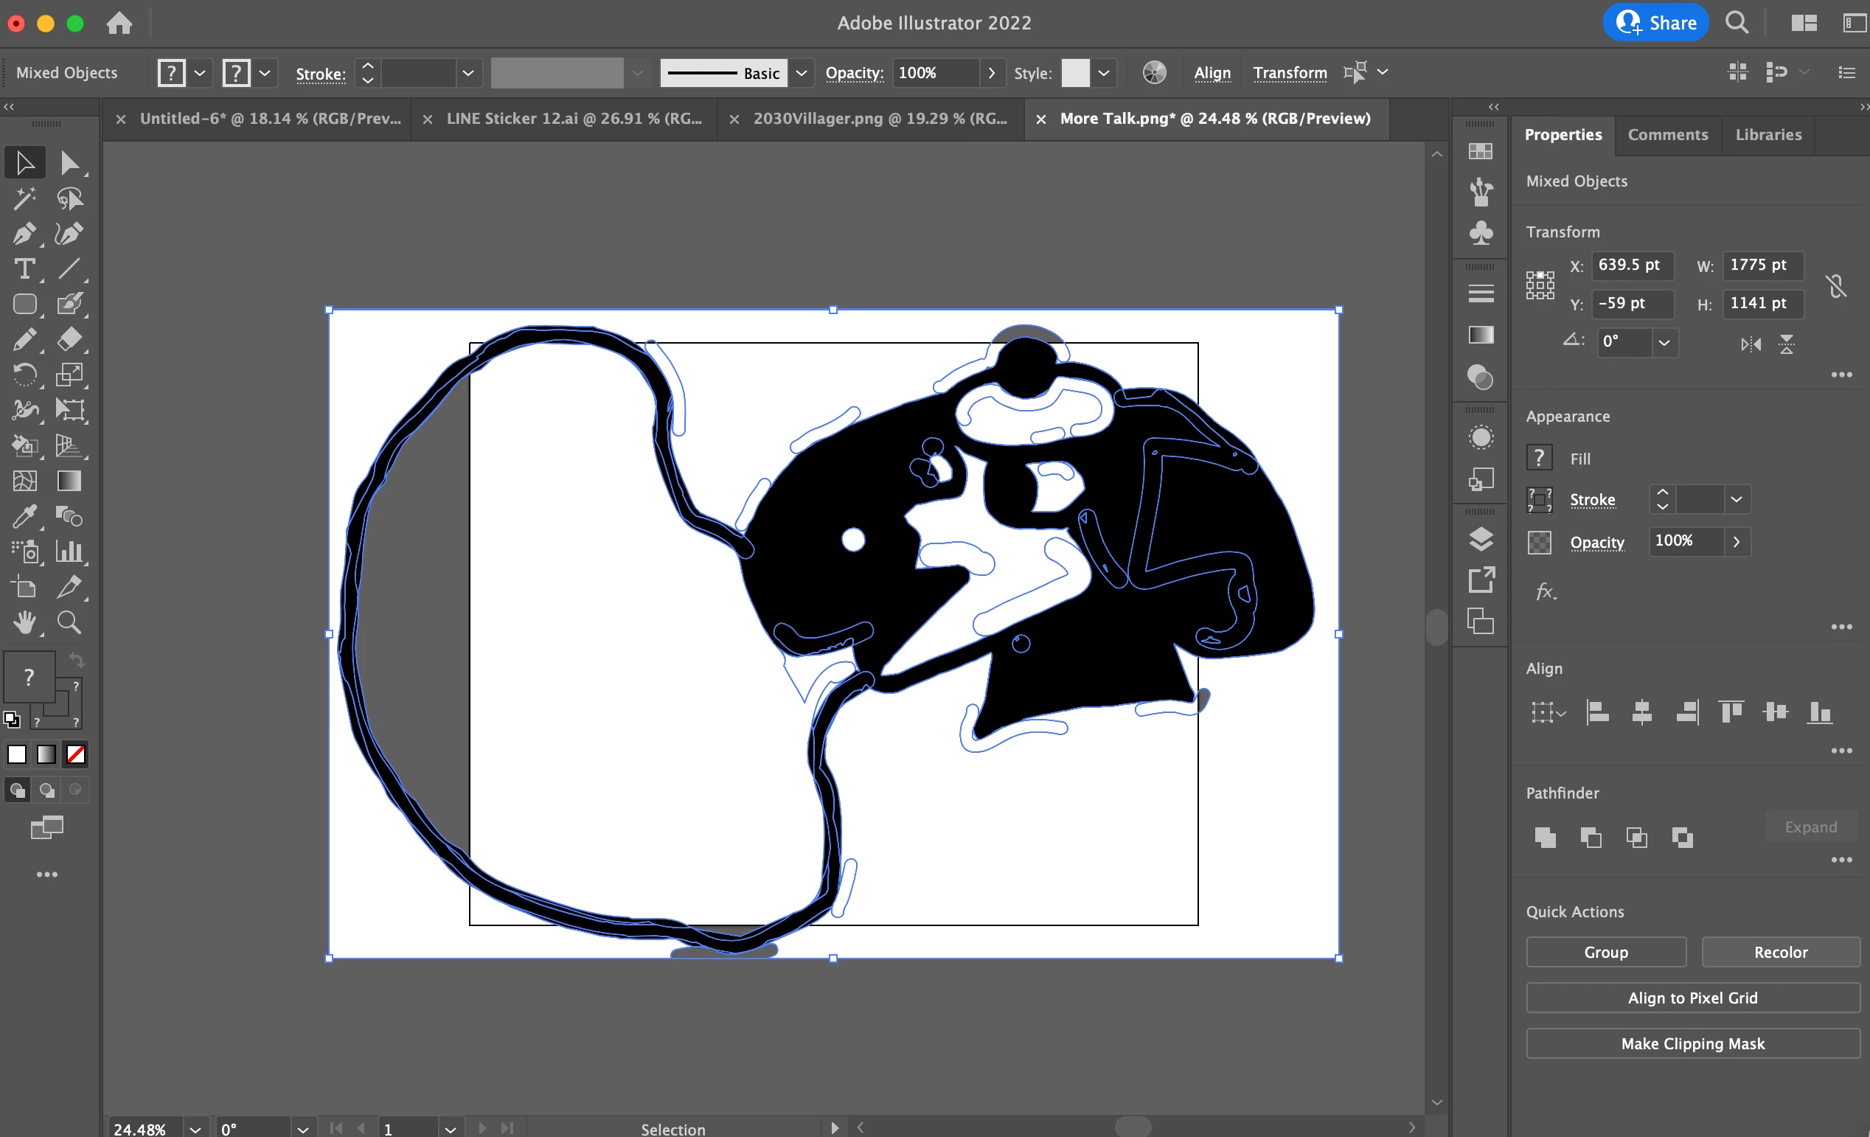Select the Magic Wand tool
Viewport: 1870px width, 1137px height.
[x=24, y=198]
